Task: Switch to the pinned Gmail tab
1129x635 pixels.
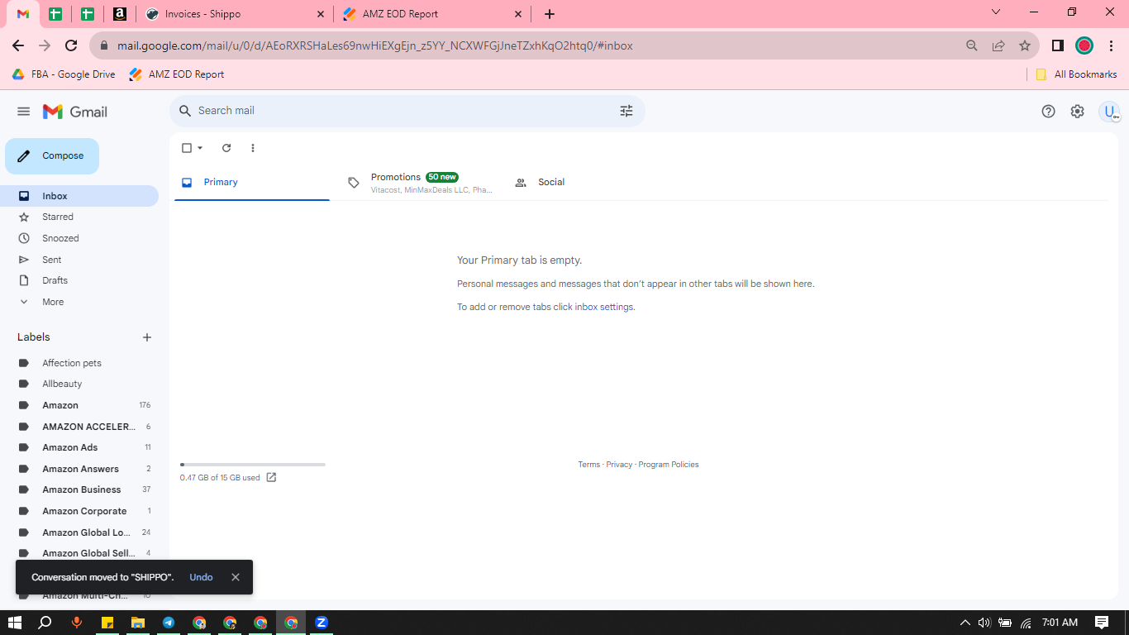Action: click(23, 14)
